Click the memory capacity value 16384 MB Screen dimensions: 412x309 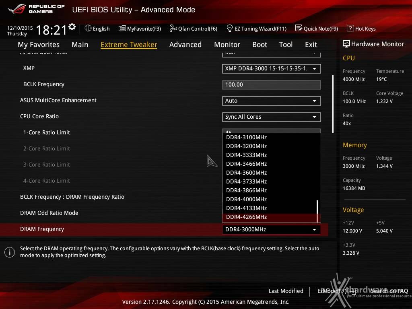point(354,188)
